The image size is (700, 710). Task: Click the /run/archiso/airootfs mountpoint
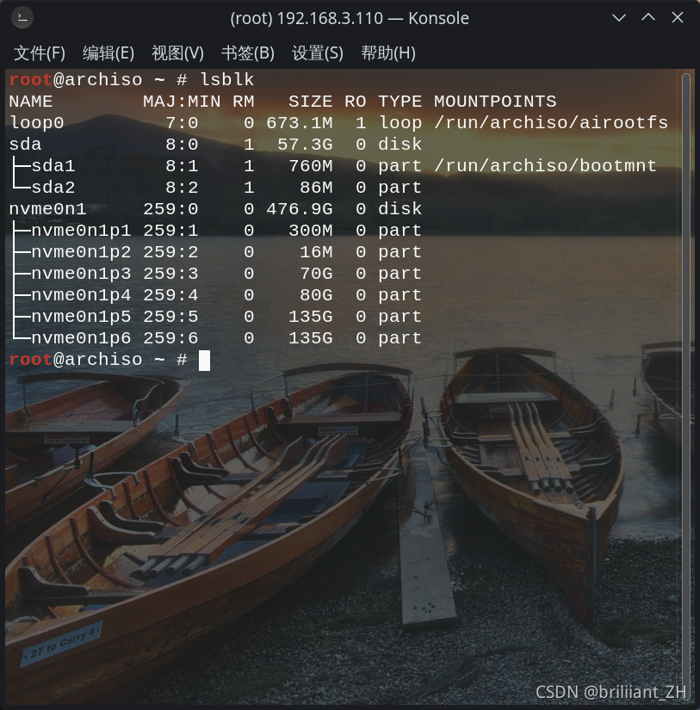click(x=551, y=123)
